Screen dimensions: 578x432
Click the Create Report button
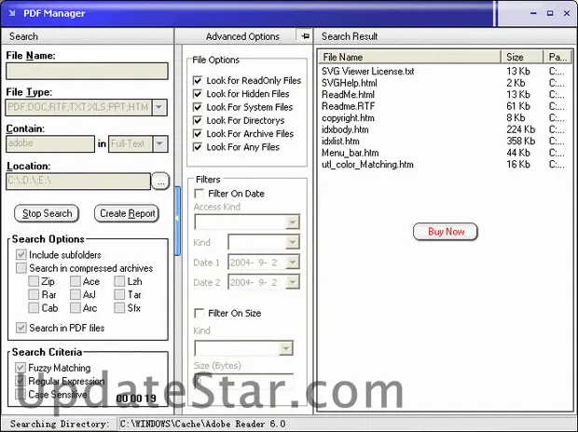[x=128, y=213]
